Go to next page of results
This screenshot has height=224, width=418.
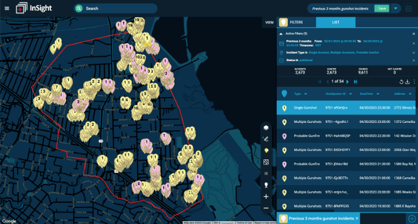pos(347,82)
